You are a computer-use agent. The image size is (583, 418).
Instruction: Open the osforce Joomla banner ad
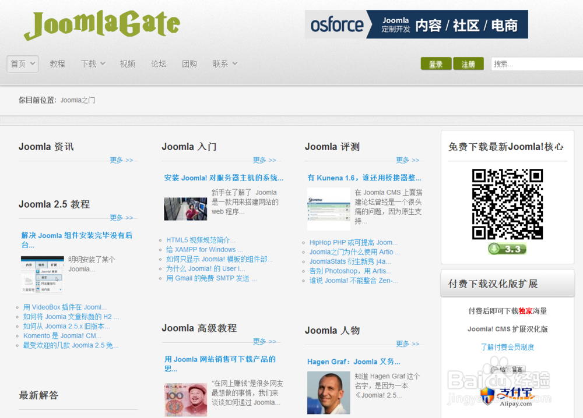click(x=416, y=24)
